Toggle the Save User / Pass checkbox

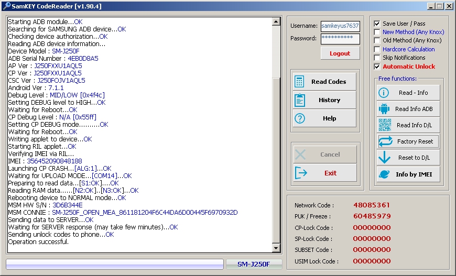(377, 24)
